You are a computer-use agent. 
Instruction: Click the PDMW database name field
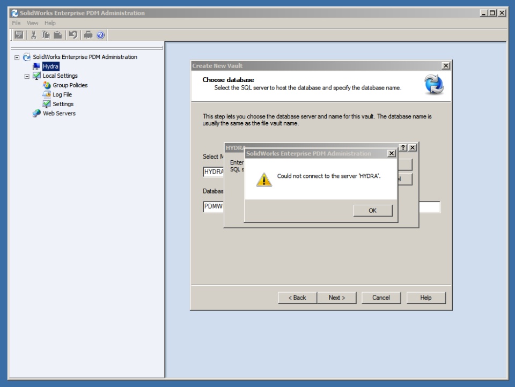pos(214,207)
